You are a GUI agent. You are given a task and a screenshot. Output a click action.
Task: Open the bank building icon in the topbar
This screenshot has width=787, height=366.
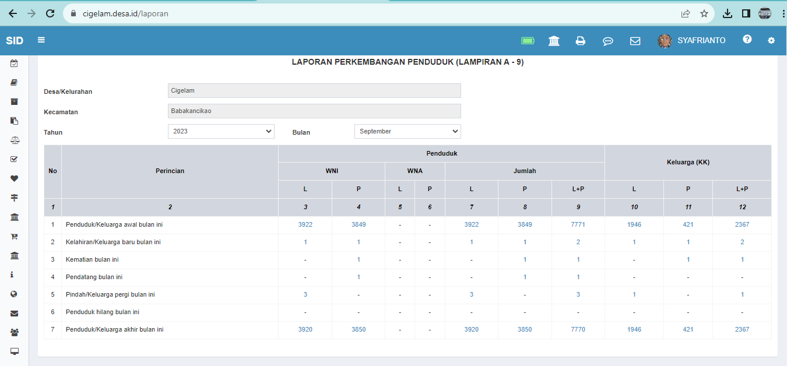tap(553, 41)
